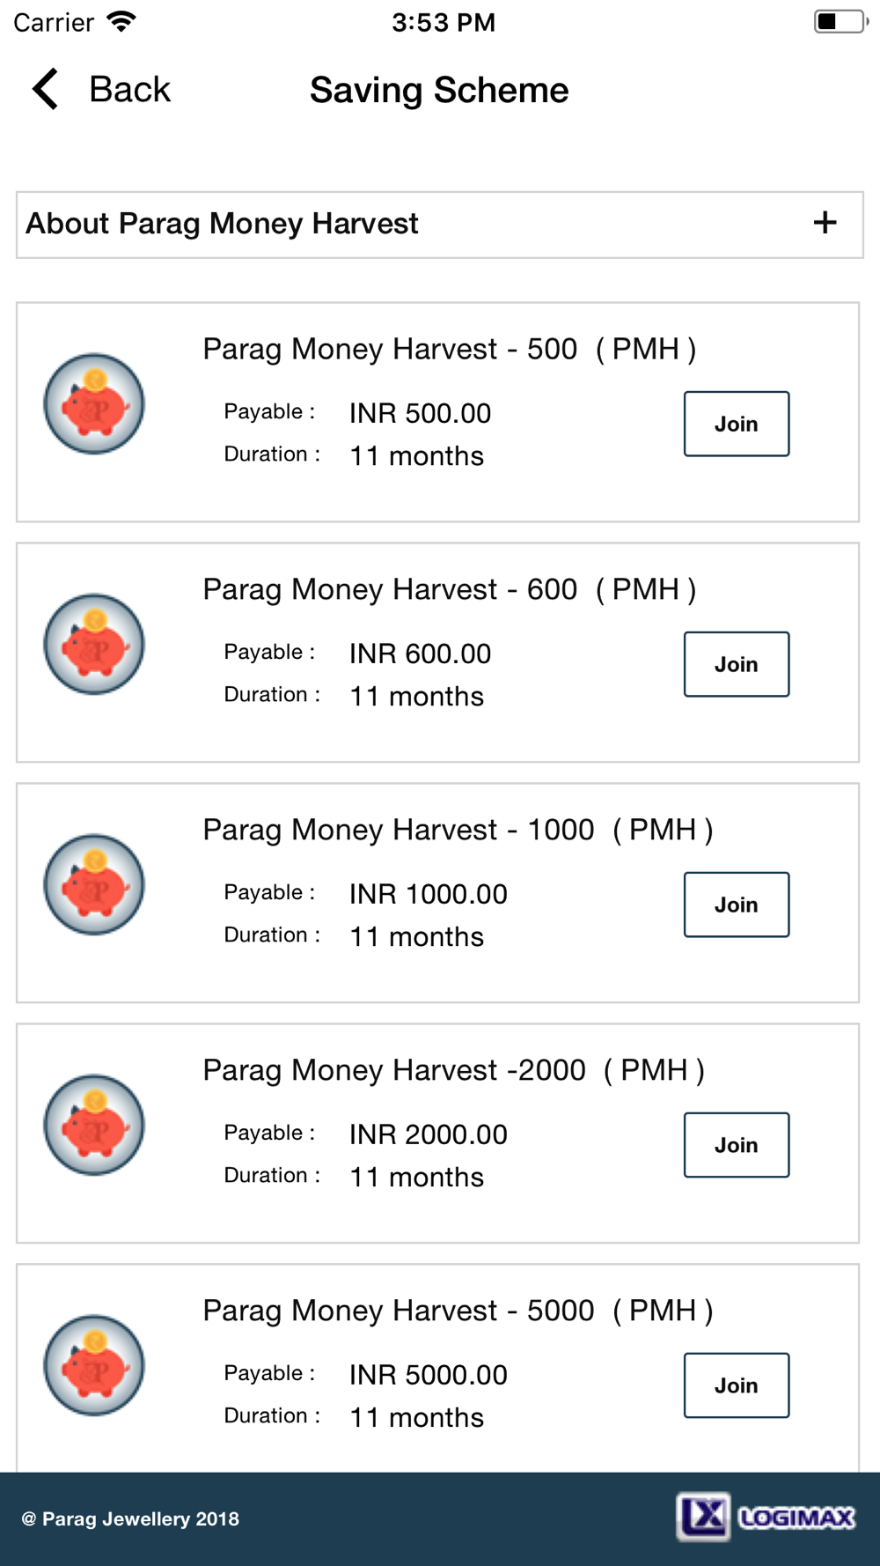
Task: Tap piggy bank icon for Harvest 2000
Action: click(x=94, y=1126)
